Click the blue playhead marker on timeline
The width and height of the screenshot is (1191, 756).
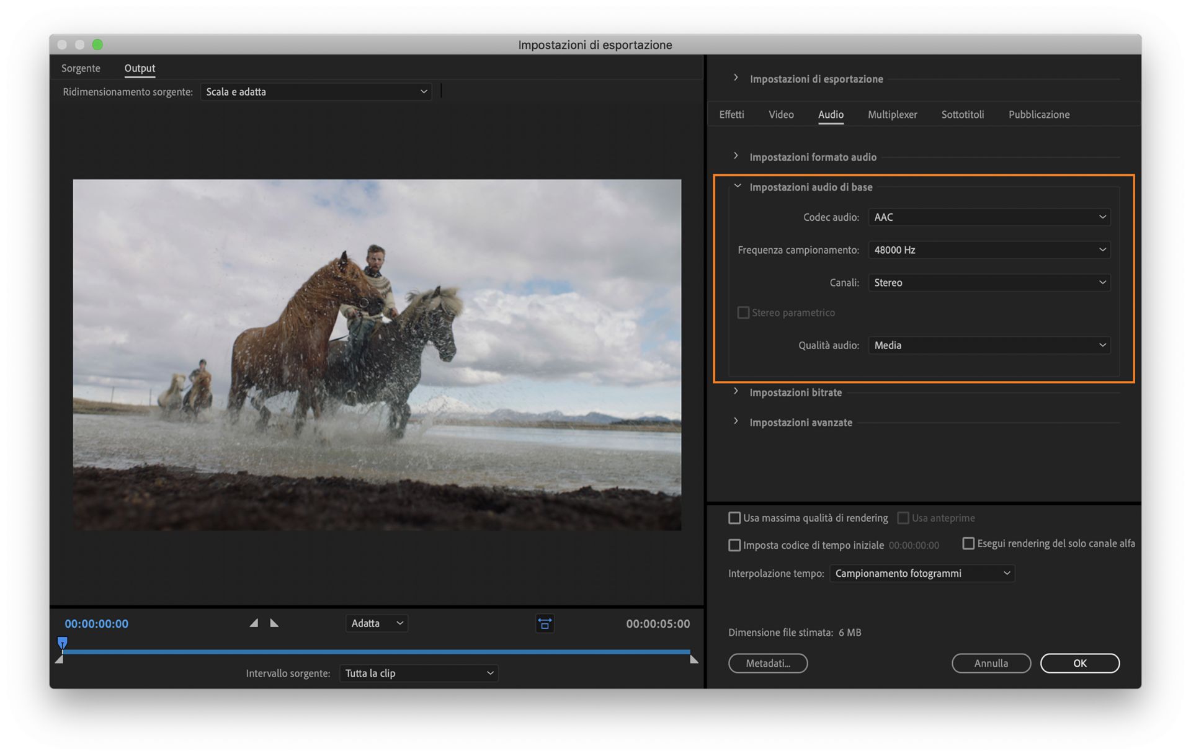pos(62,643)
